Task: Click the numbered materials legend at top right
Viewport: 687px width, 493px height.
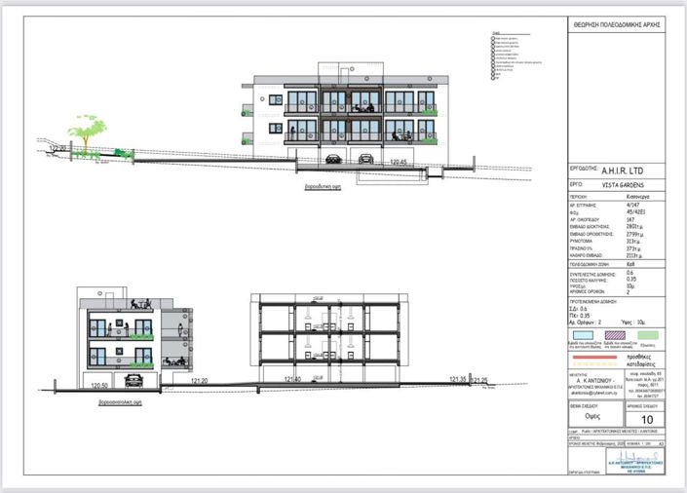Action: (516, 57)
